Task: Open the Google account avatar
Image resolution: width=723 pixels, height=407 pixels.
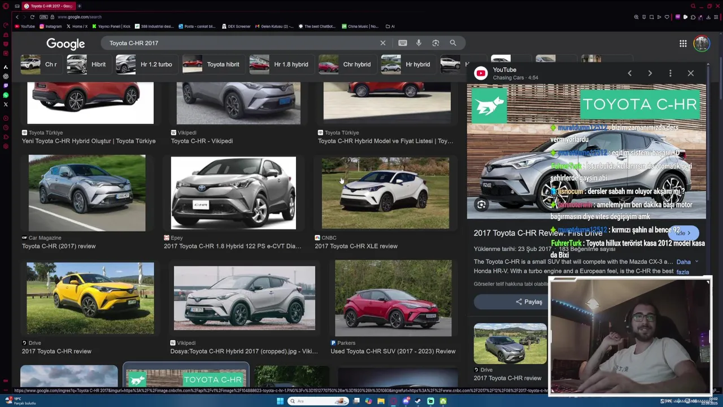Action: coord(702,44)
